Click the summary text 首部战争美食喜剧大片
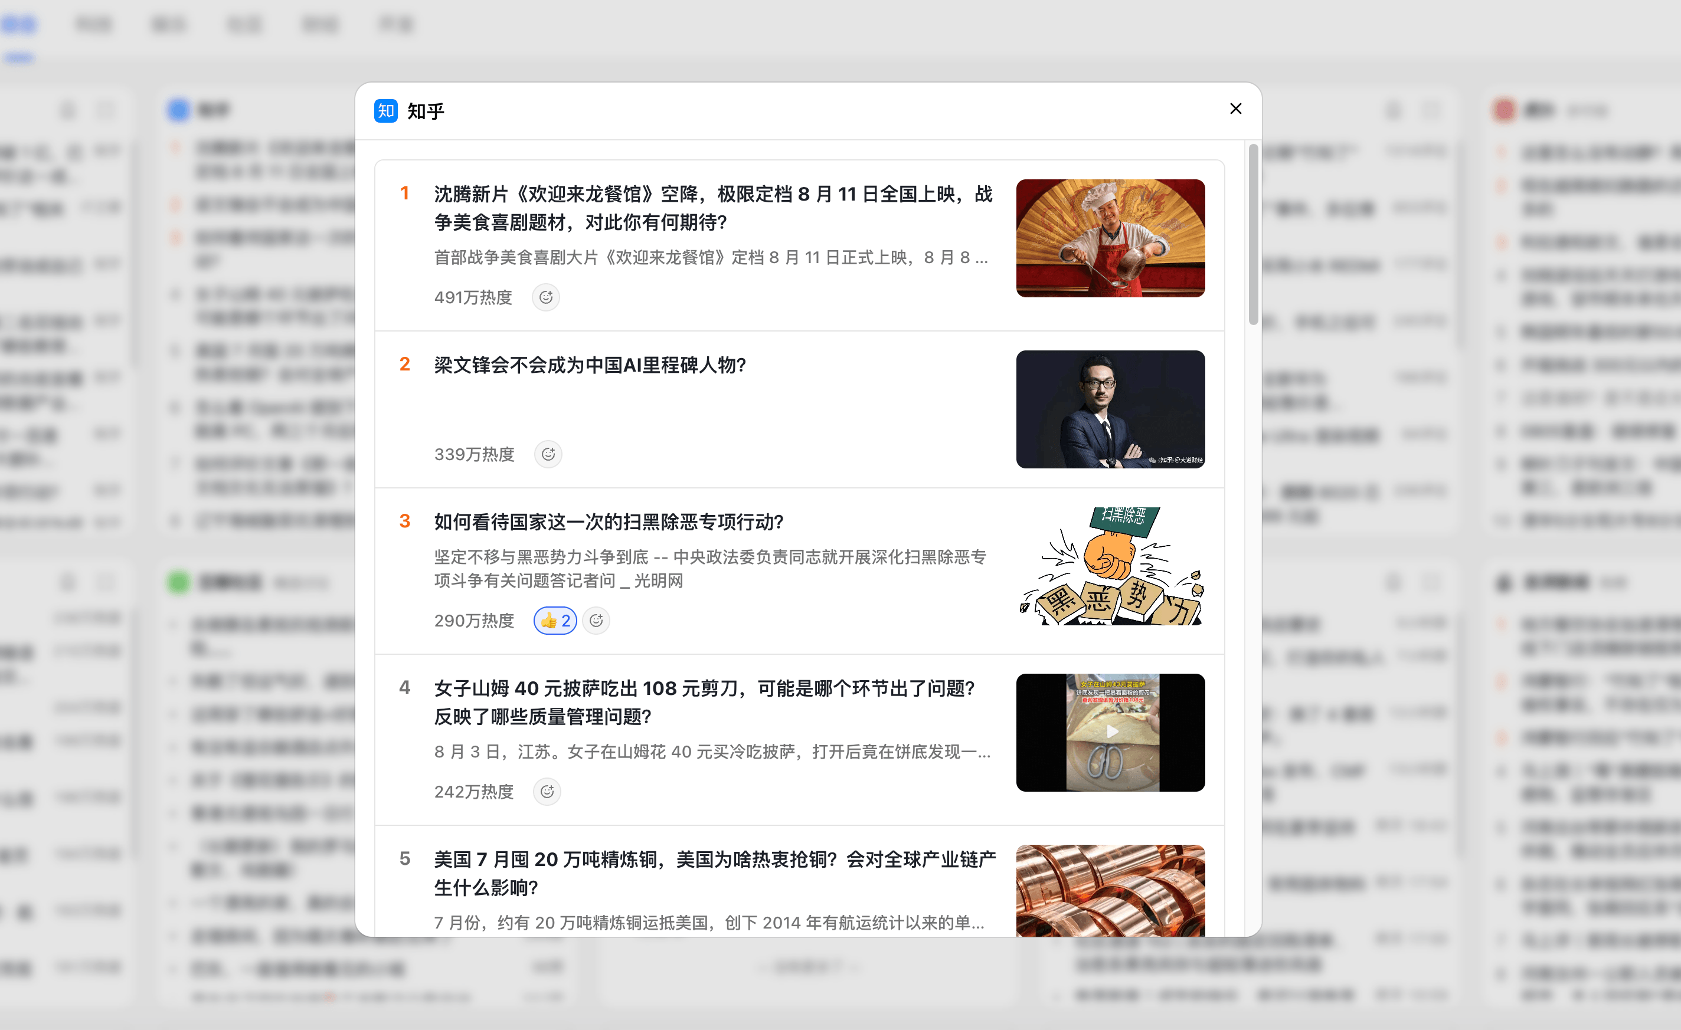The height and width of the screenshot is (1030, 1681). (x=711, y=258)
